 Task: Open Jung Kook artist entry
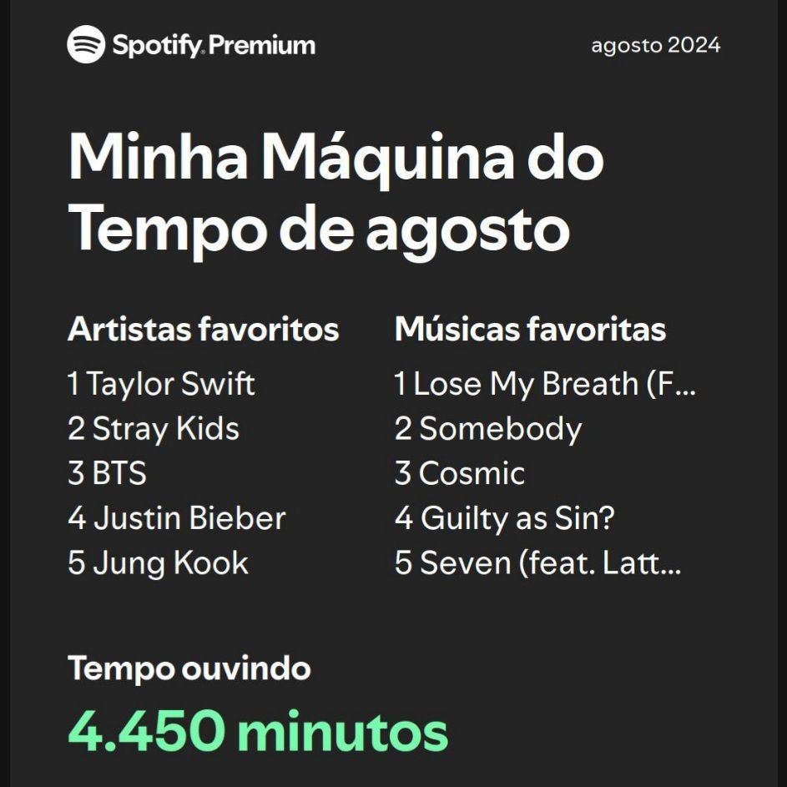click(158, 563)
